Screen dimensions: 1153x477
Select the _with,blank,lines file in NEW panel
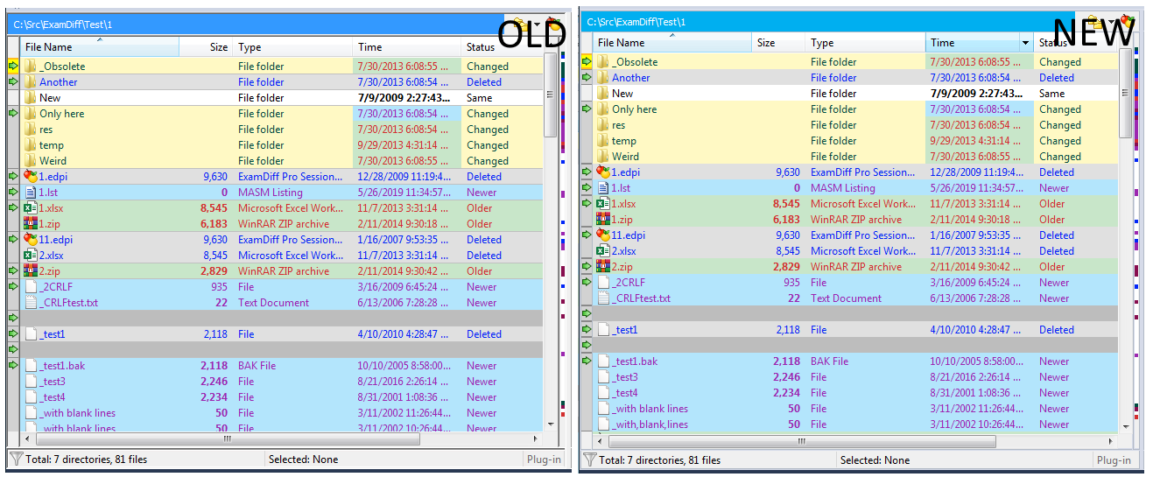coord(650,424)
